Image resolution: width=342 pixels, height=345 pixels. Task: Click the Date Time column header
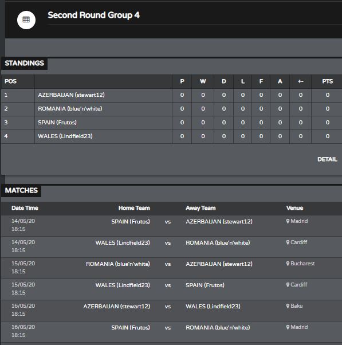25,208
